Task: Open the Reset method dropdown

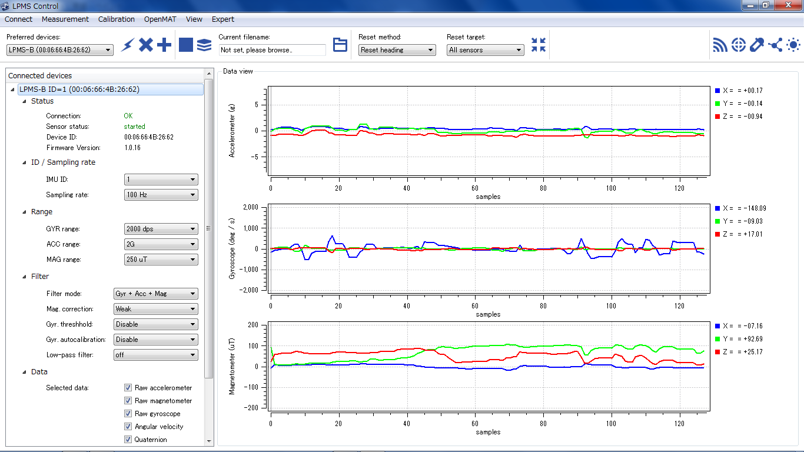Action: [397, 50]
